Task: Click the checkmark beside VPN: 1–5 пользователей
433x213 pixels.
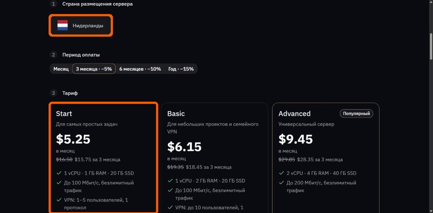Action: pyautogui.click(x=59, y=200)
